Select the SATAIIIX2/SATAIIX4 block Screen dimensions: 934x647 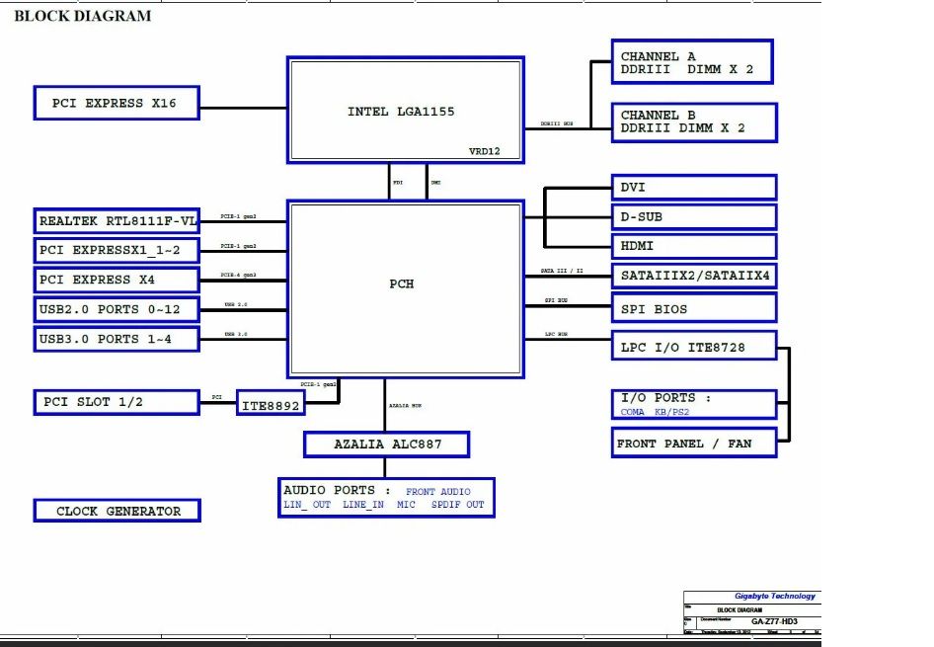694,276
